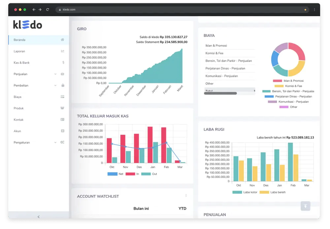Open the Akun menu item

pyautogui.click(x=17, y=131)
